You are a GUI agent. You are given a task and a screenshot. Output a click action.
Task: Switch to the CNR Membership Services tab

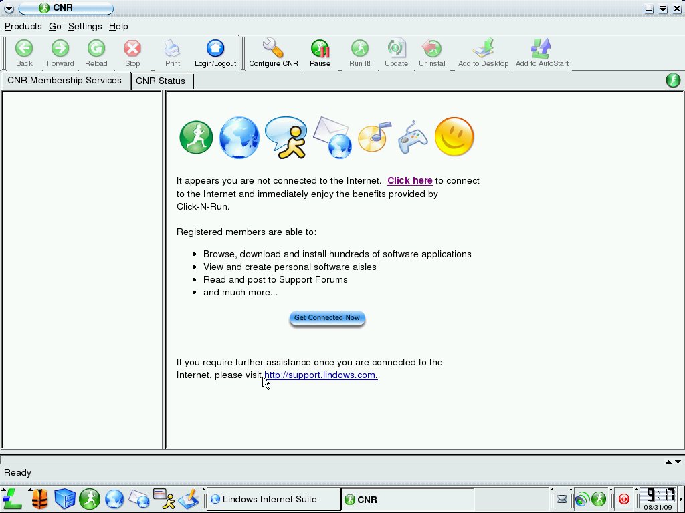click(65, 81)
